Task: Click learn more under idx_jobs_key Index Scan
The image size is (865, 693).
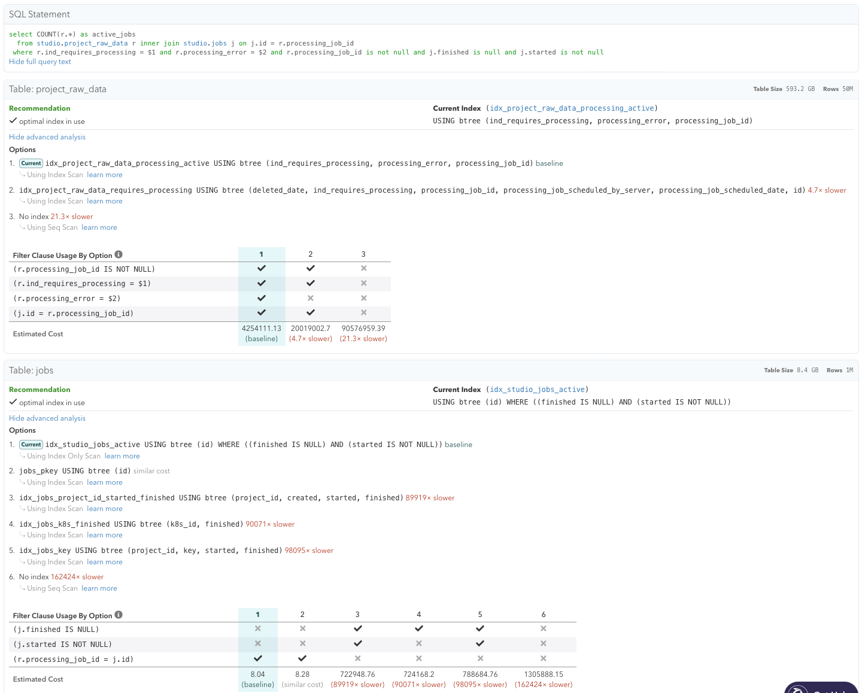Action: coord(105,562)
